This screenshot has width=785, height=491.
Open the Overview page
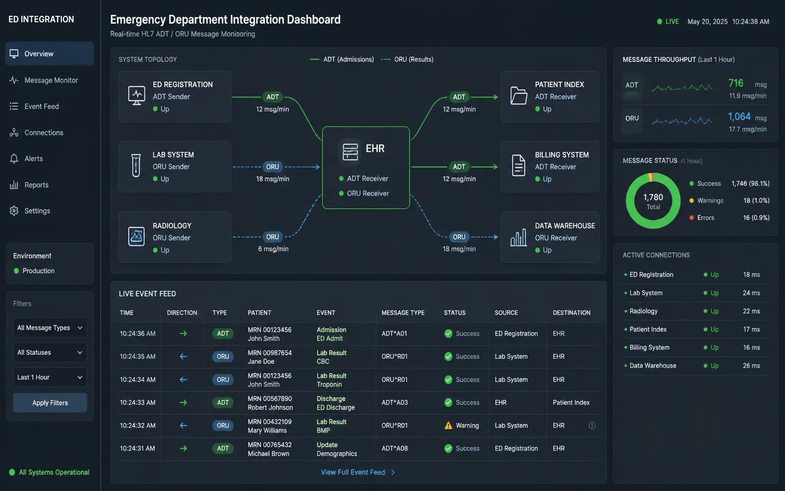click(x=50, y=54)
